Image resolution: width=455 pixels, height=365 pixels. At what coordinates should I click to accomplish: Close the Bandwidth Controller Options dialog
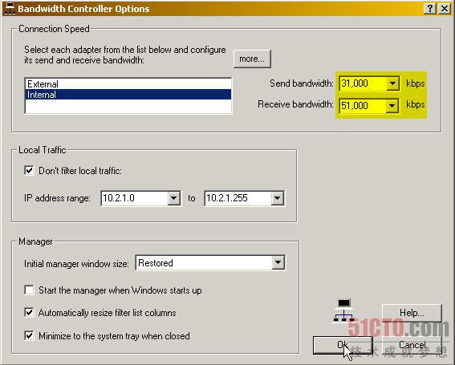point(445,8)
